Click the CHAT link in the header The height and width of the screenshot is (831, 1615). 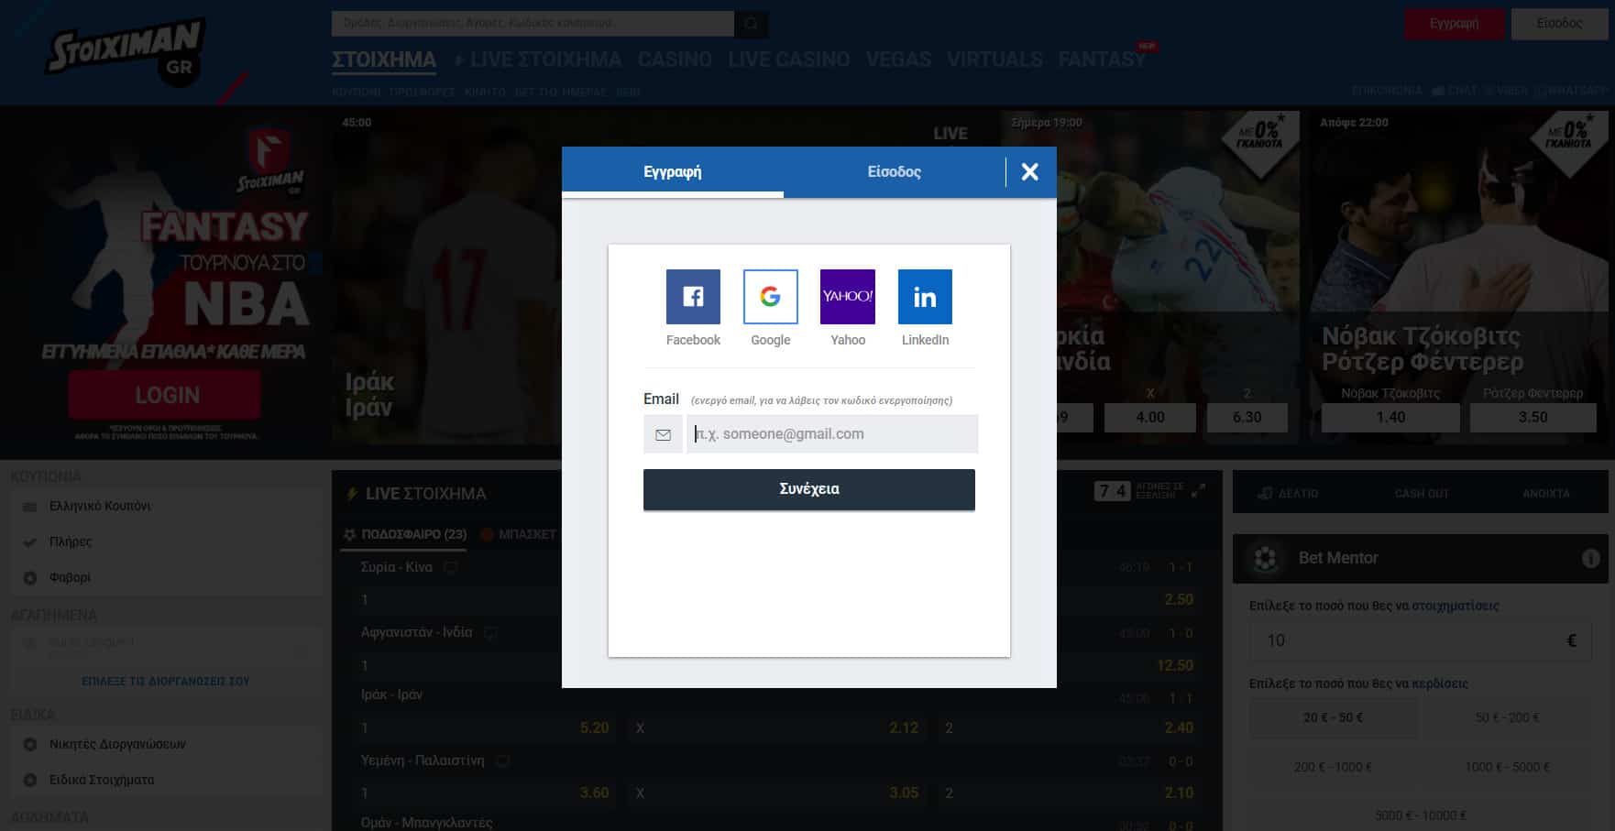[1455, 91]
